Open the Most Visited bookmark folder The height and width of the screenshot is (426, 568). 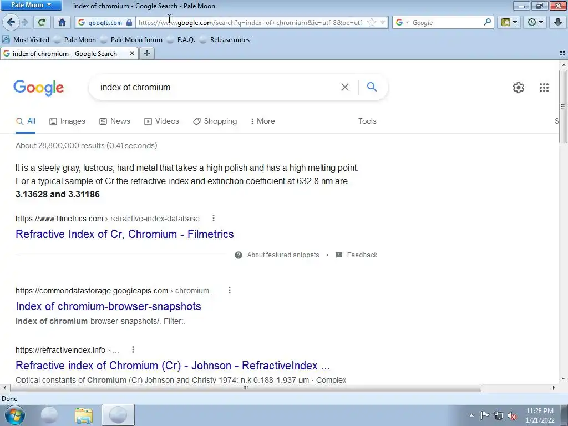click(26, 40)
